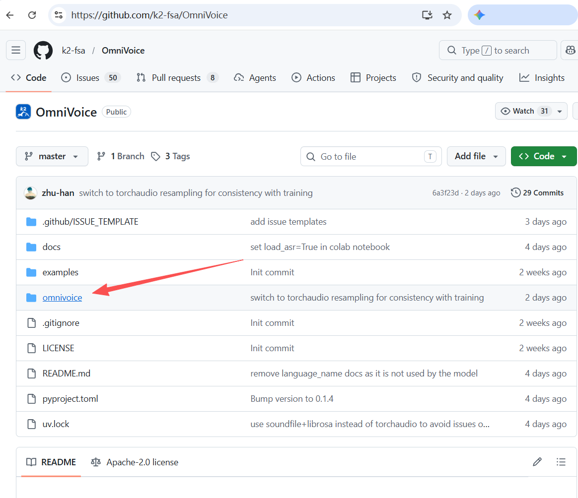Open the Add file dropdown

click(x=476, y=156)
